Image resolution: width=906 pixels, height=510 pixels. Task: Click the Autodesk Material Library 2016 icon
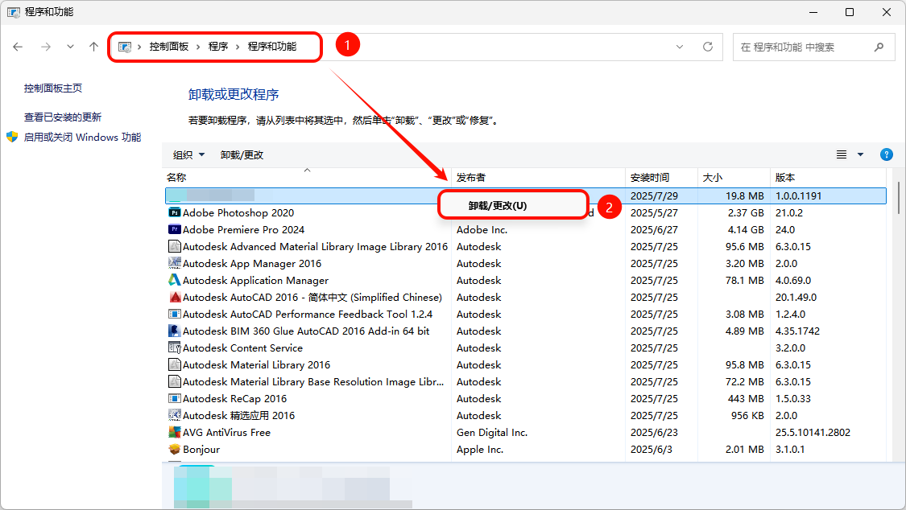tap(175, 364)
